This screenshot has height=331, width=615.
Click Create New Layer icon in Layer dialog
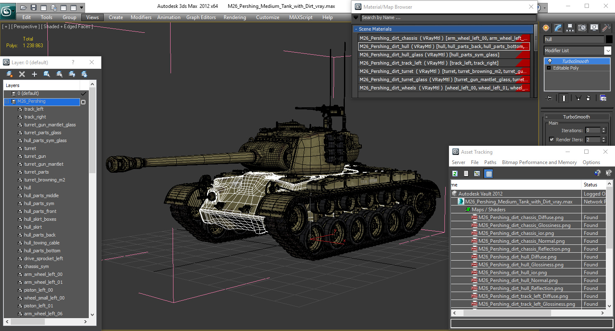click(10, 74)
